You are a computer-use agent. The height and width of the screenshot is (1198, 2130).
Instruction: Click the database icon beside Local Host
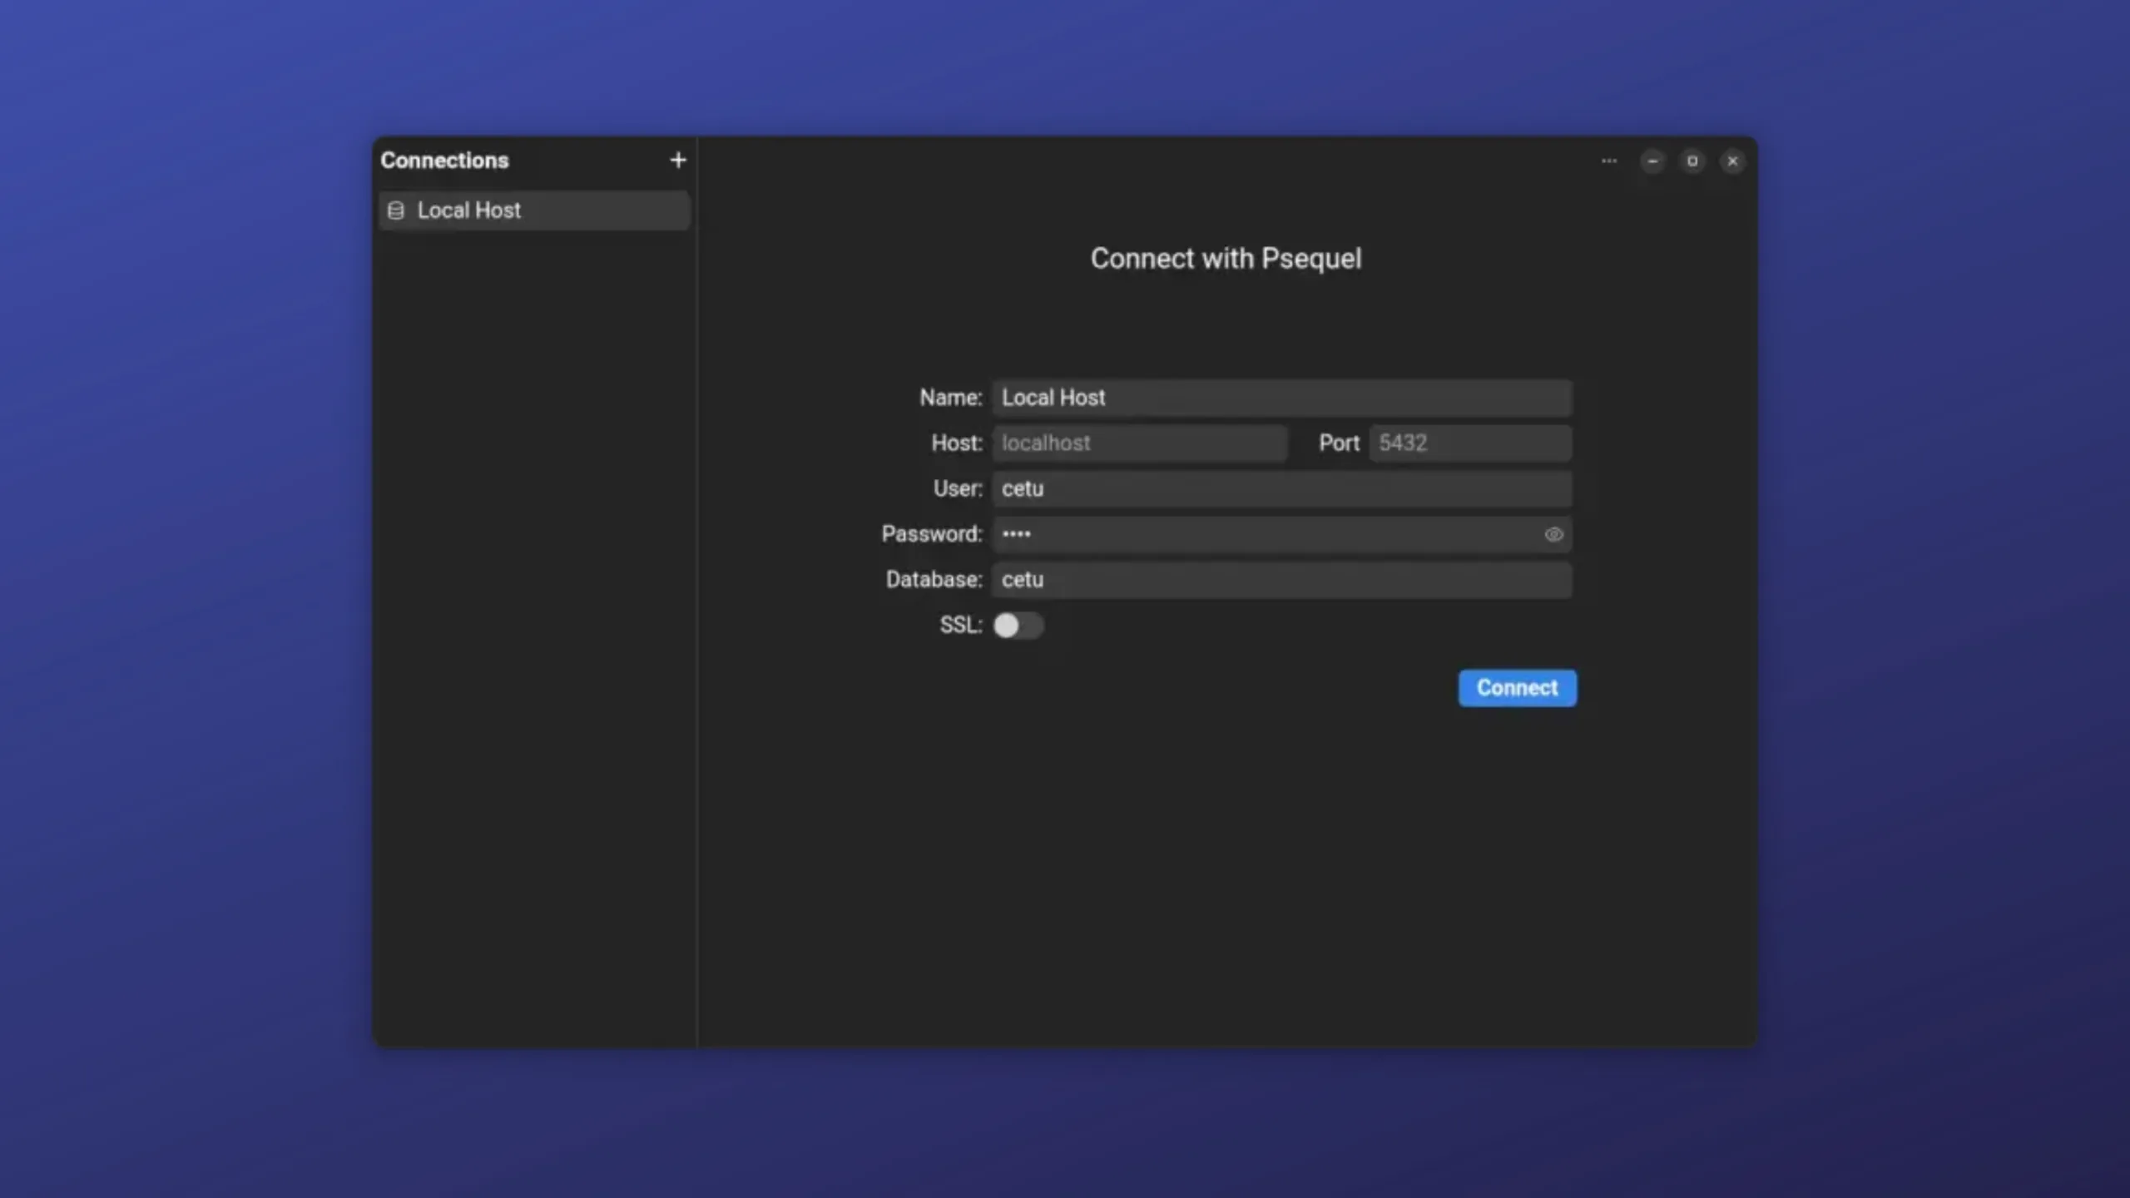396,210
